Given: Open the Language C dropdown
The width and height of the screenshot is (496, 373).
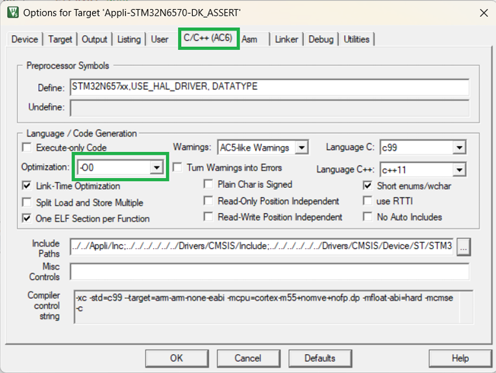Looking at the screenshot, I should click(459, 148).
